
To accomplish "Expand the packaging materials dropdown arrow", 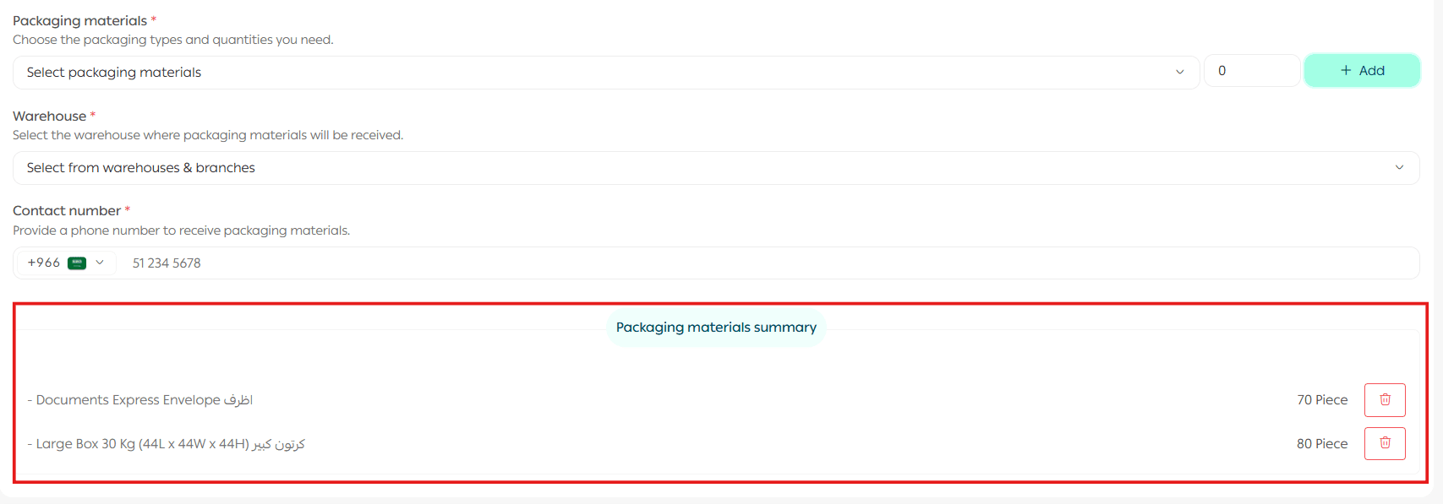I will pyautogui.click(x=1179, y=73).
